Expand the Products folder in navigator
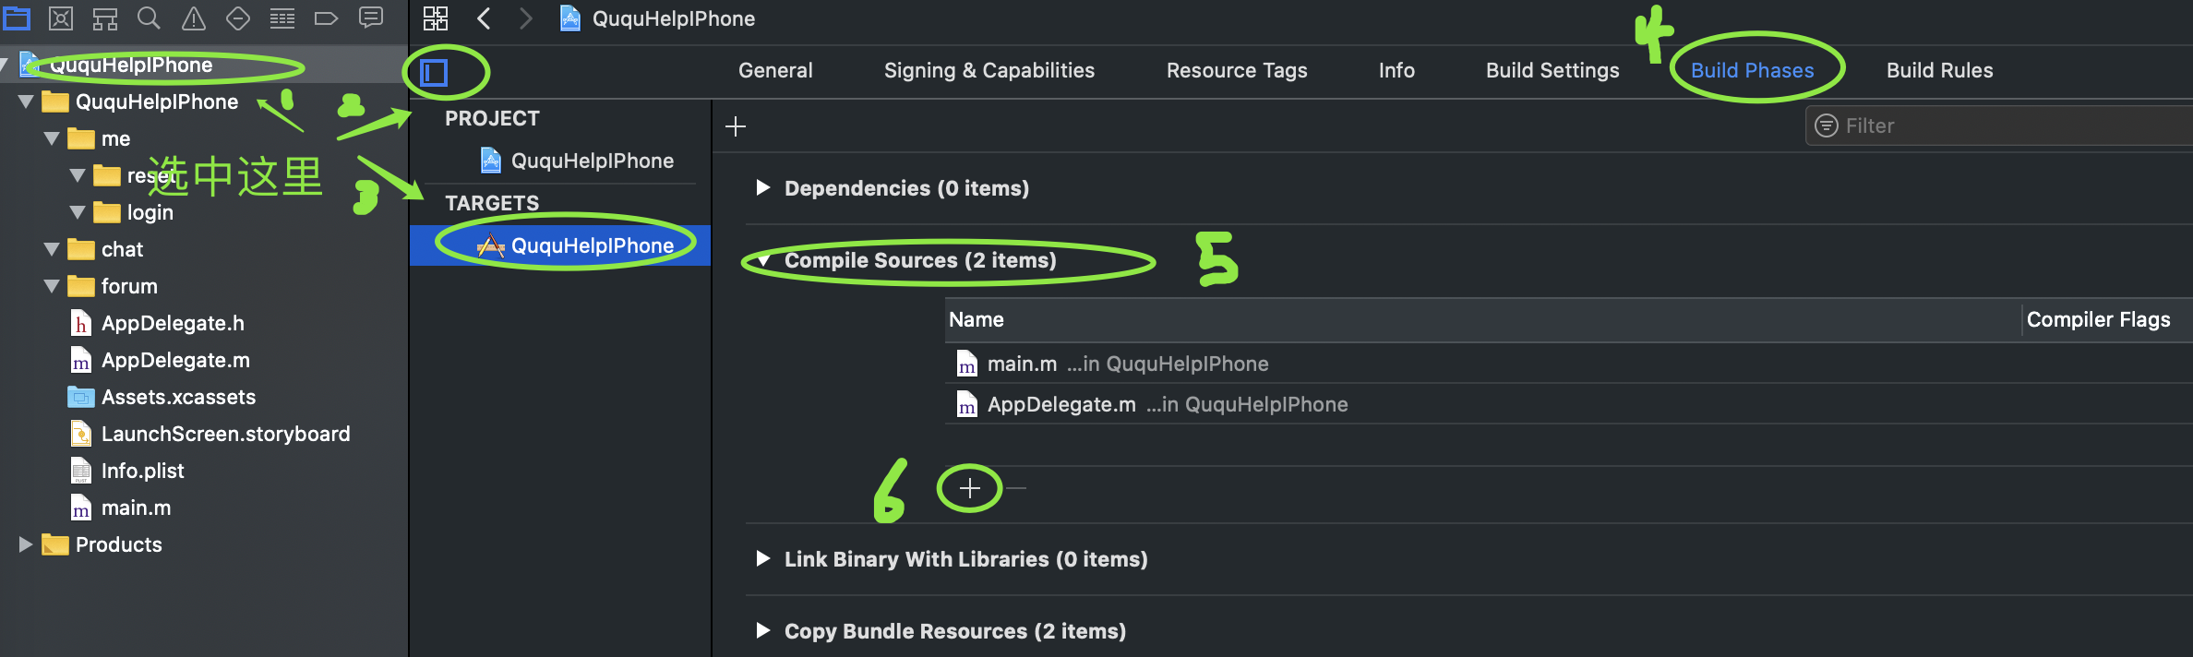 [26, 544]
